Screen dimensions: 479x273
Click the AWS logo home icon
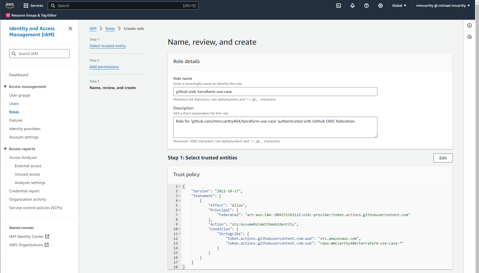click(9, 5)
